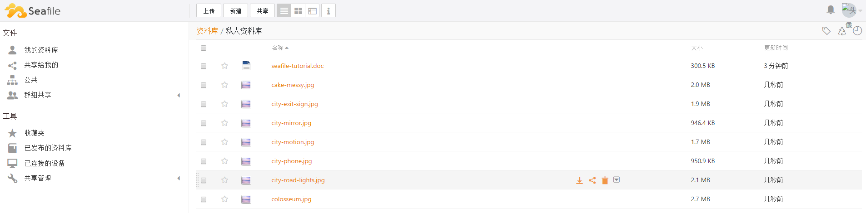Share city-road-lights.jpg with the share icon
This screenshot has height=213, width=866.
click(592, 180)
